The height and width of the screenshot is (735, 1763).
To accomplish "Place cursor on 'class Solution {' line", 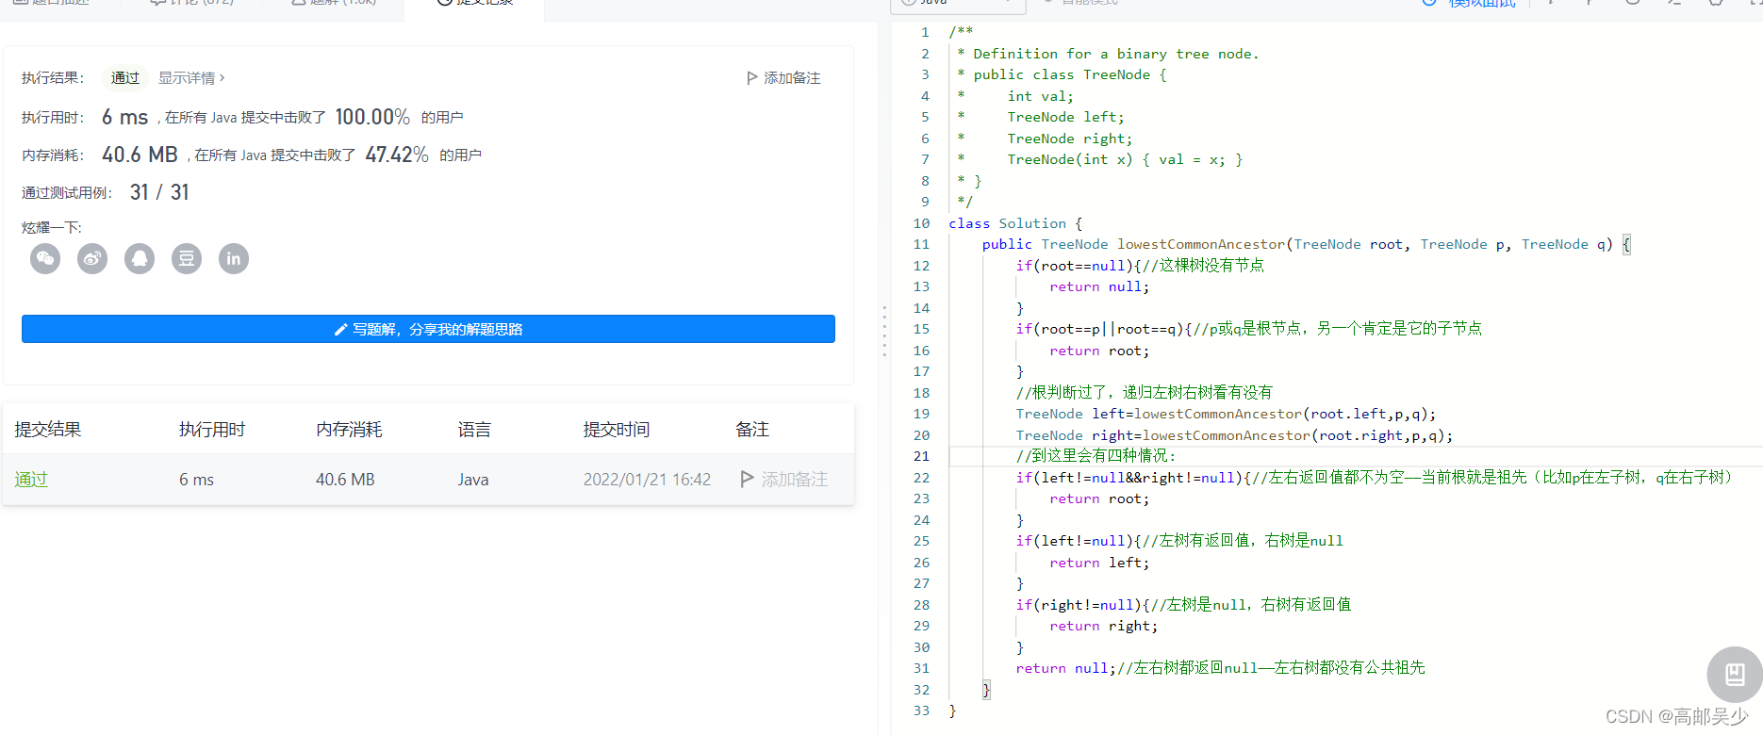I will point(1015,223).
